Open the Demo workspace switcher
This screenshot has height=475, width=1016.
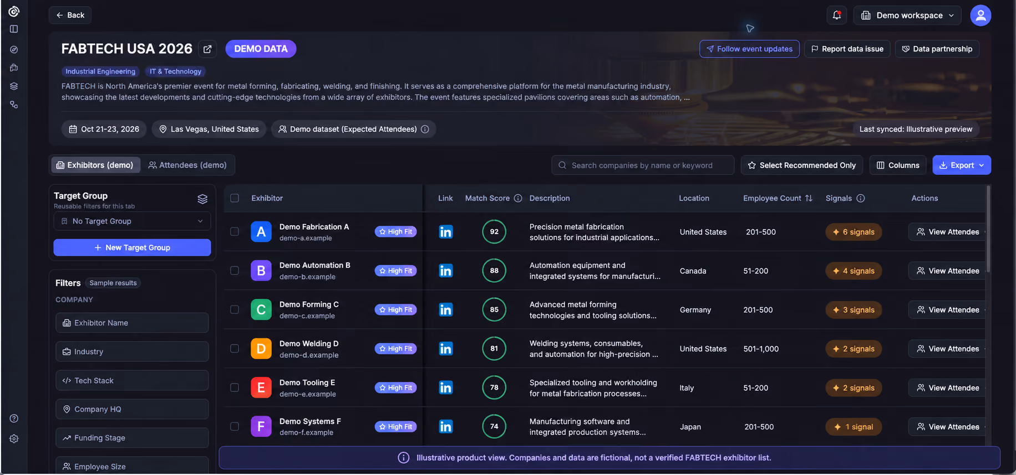coord(908,16)
